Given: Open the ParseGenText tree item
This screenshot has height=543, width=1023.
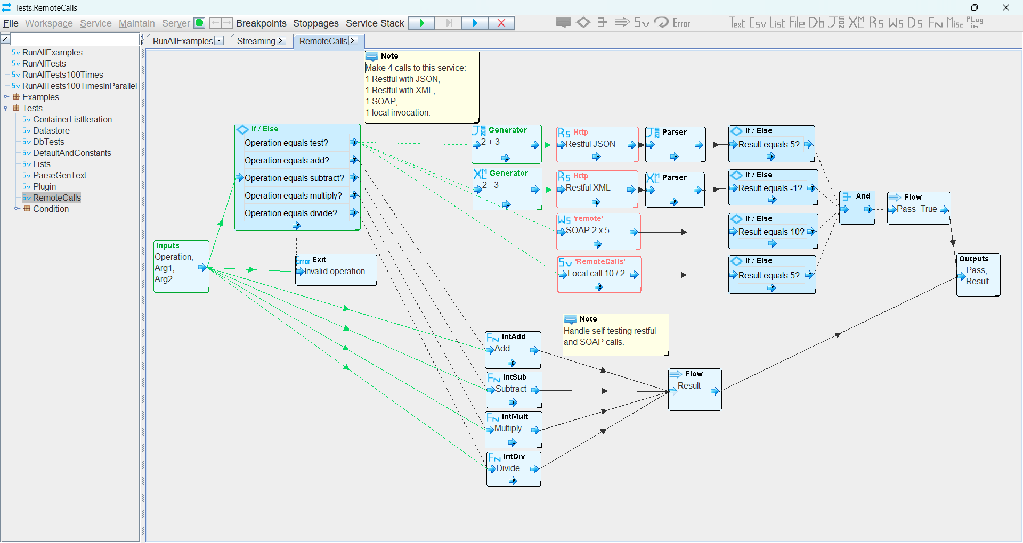Looking at the screenshot, I should tap(54, 175).
